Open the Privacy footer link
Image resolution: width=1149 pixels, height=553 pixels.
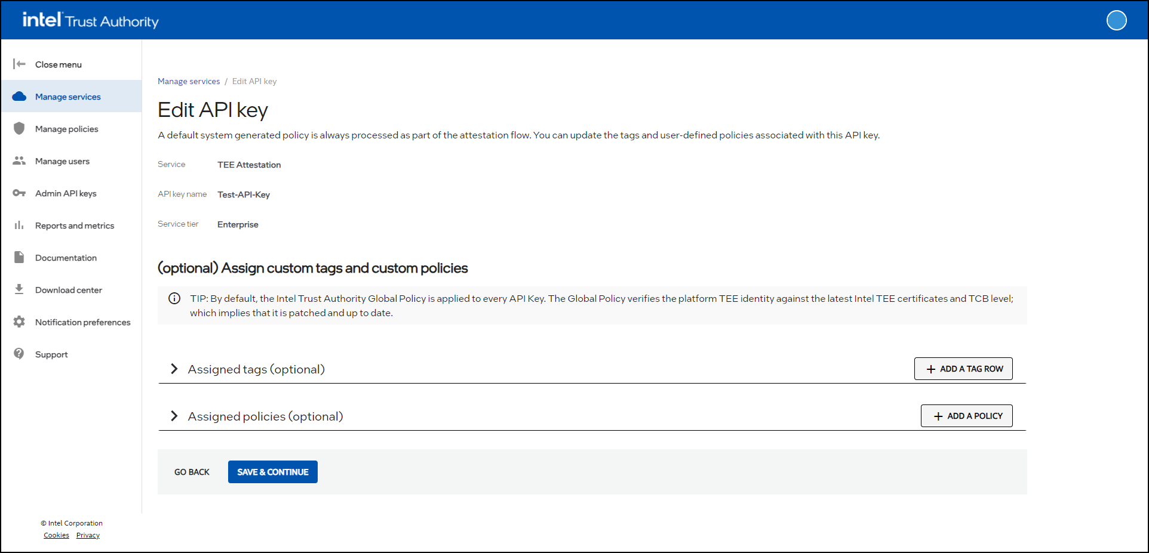[88, 535]
